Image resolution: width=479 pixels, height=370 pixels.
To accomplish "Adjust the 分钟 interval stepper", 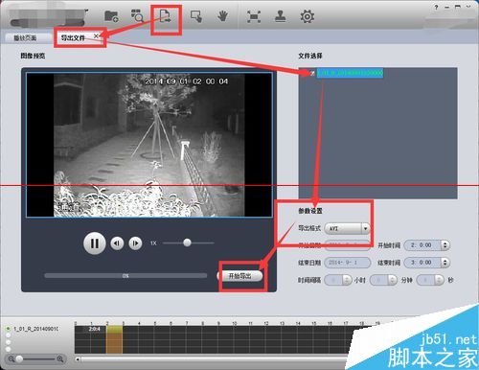I will pos(393,280).
